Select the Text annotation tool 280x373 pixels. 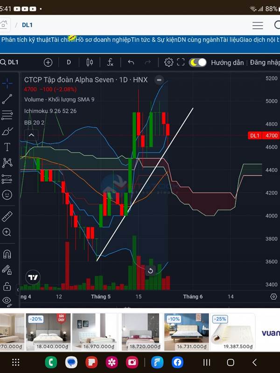pyautogui.click(x=7, y=147)
